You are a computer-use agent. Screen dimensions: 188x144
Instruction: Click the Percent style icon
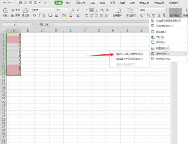pyautogui.click(x=148, y=15)
